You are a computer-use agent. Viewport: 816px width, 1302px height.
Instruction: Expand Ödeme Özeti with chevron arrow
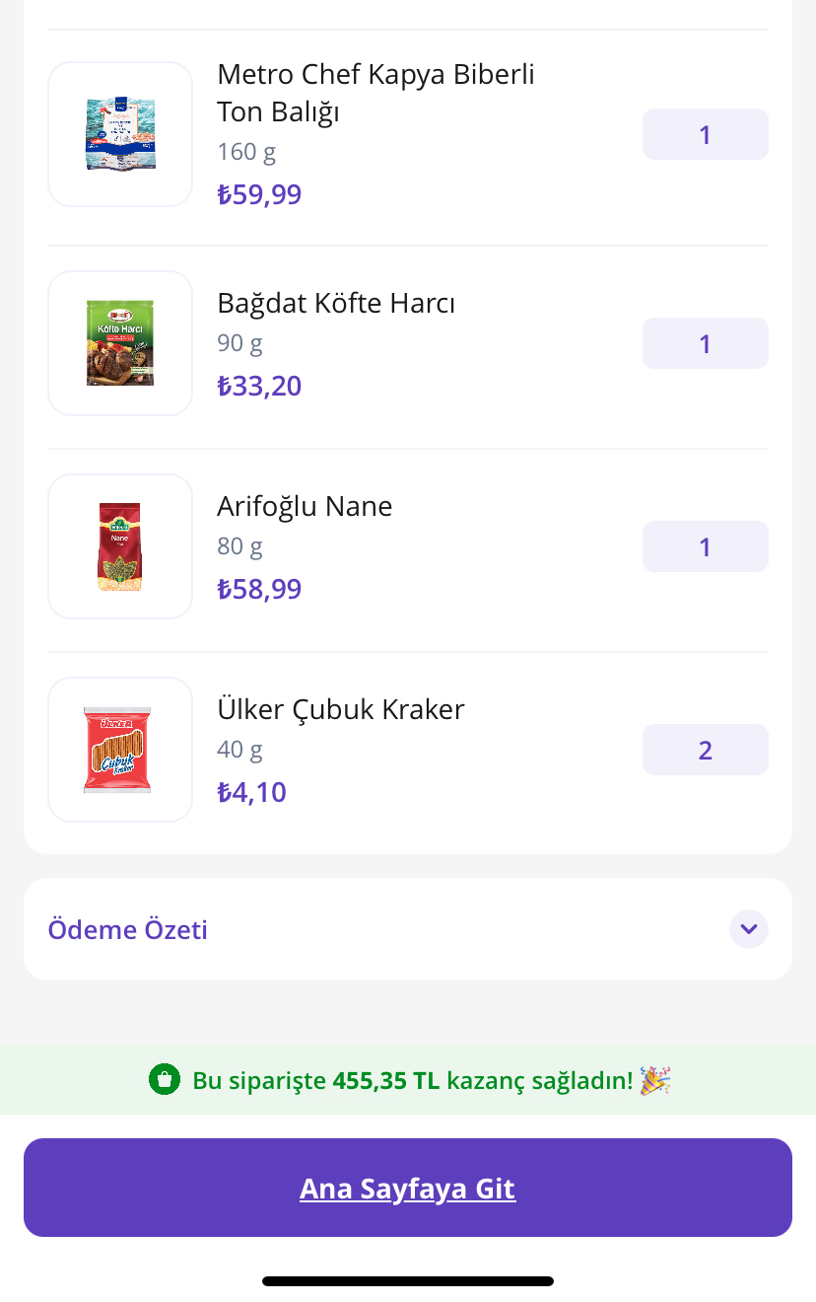[x=749, y=929]
